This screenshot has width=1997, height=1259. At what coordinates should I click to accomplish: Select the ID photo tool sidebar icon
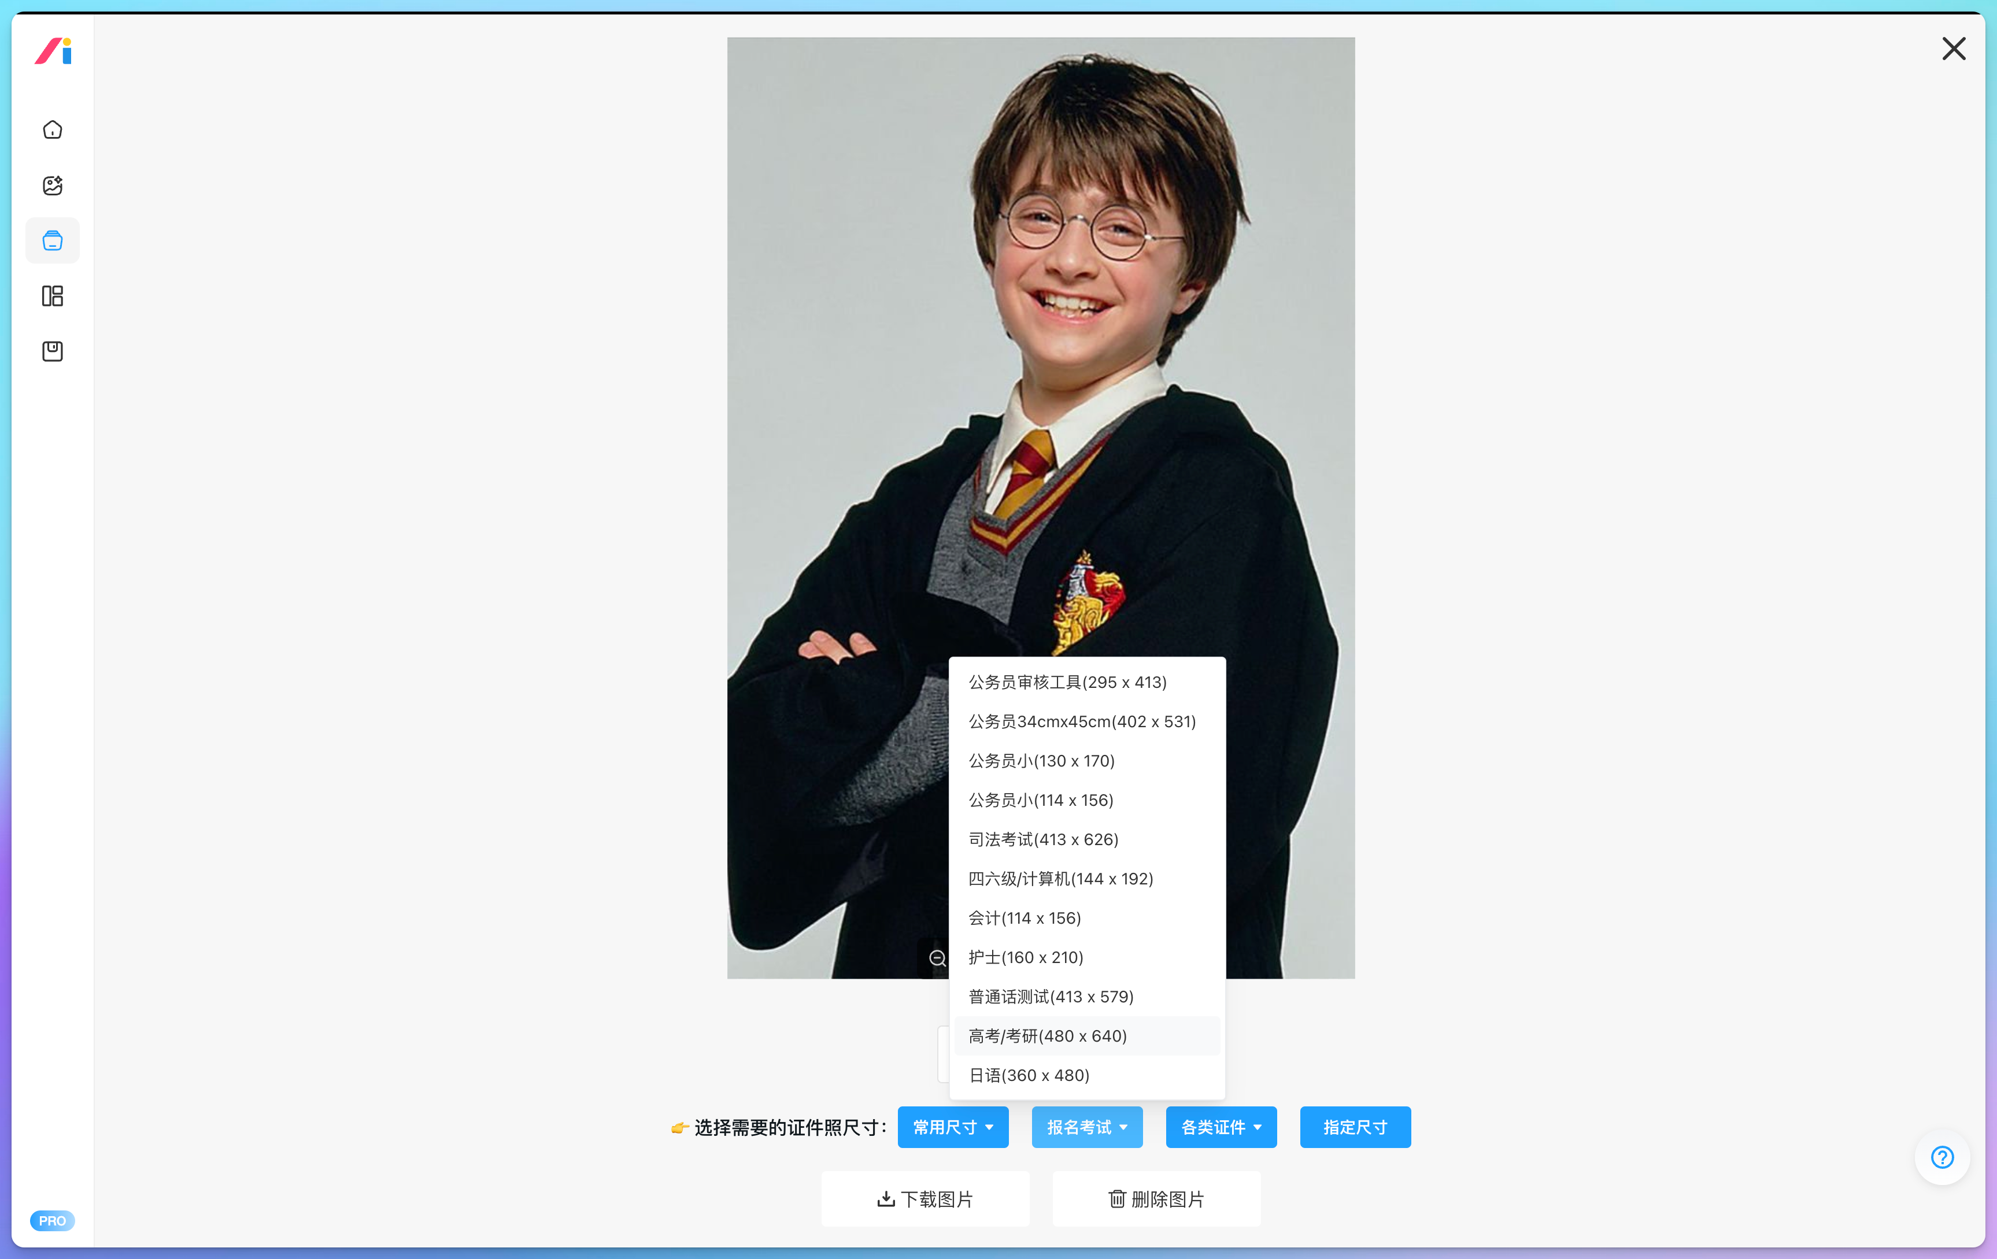52,240
